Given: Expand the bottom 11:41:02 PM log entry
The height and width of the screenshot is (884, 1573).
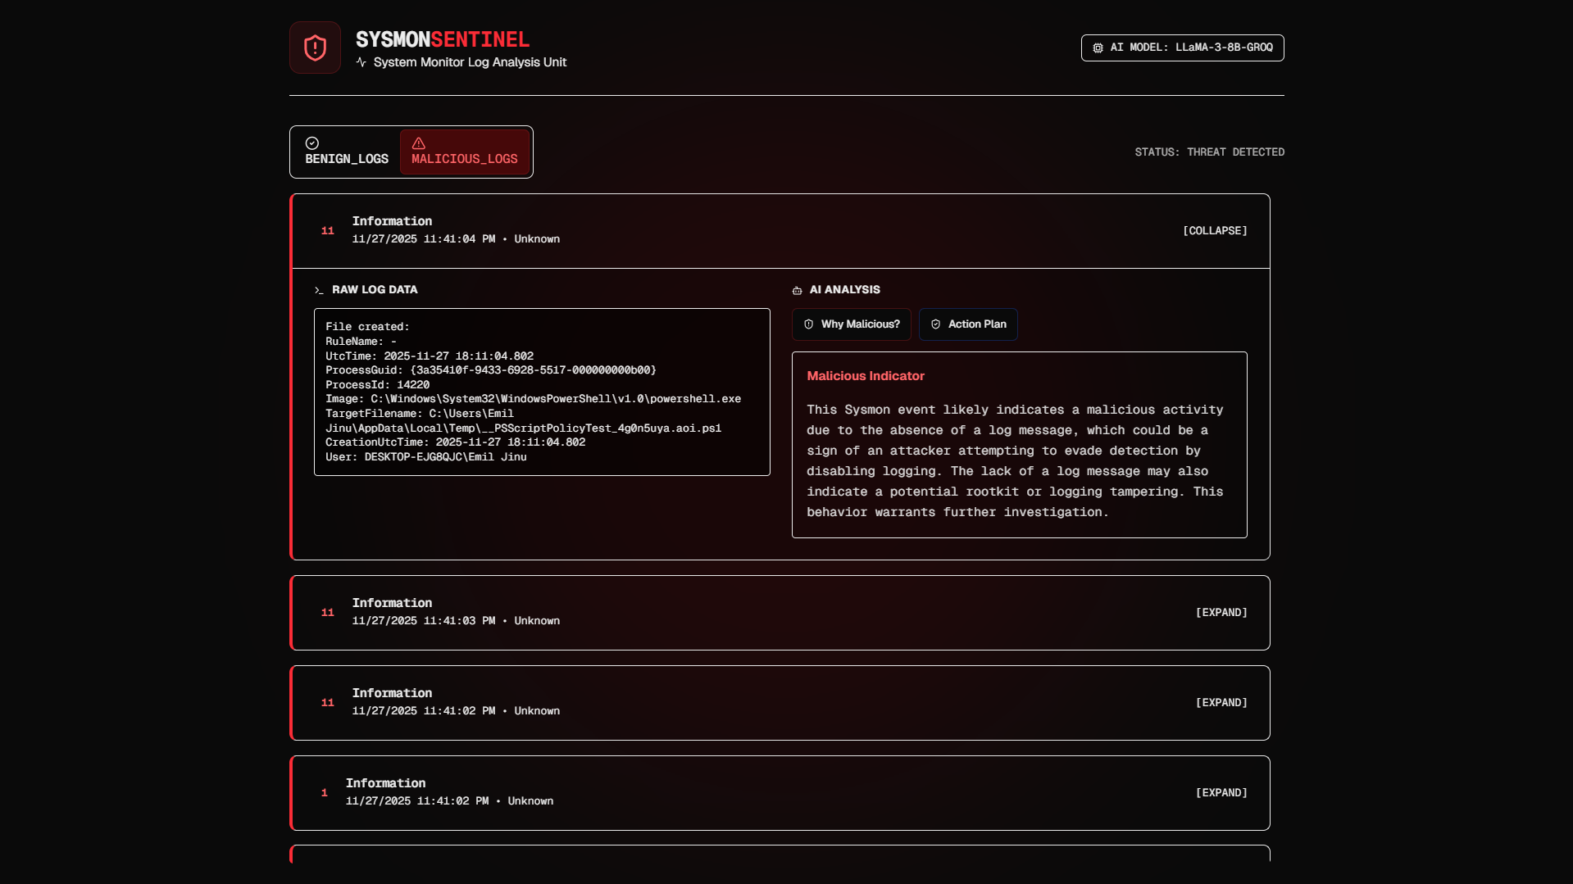Looking at the screenshot, I should pyautogui.click(x=1221, y=792).
